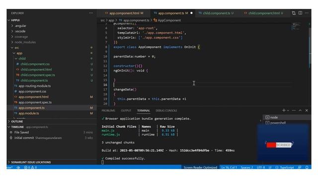Select the TERMINAL panel tab
Screen dimensions: 318x179
[144, 110]
